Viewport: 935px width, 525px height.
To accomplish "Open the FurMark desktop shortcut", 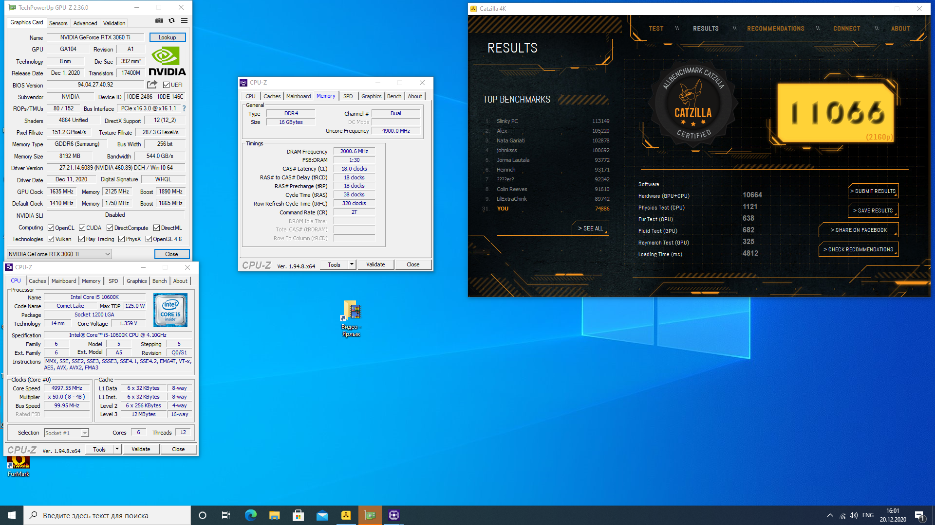I will (x=19, y=466).
